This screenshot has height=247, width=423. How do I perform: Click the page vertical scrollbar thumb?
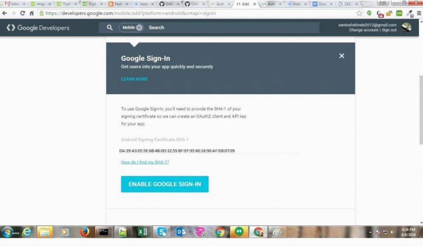(421, 110)
